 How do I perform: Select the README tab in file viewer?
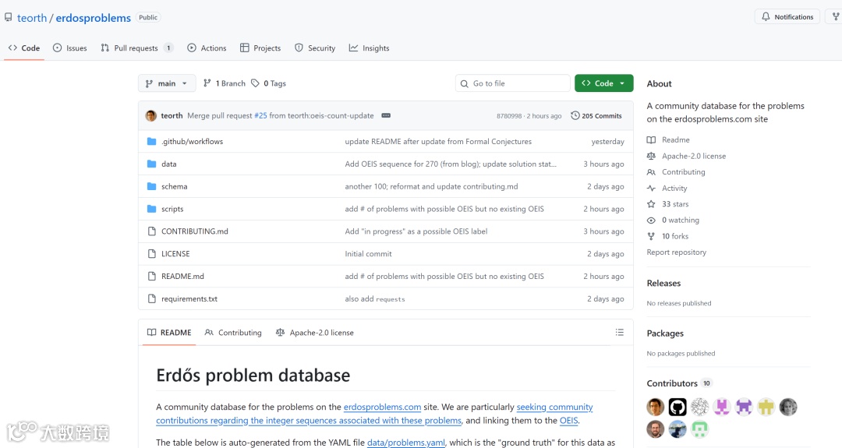[x=169, y=333]
